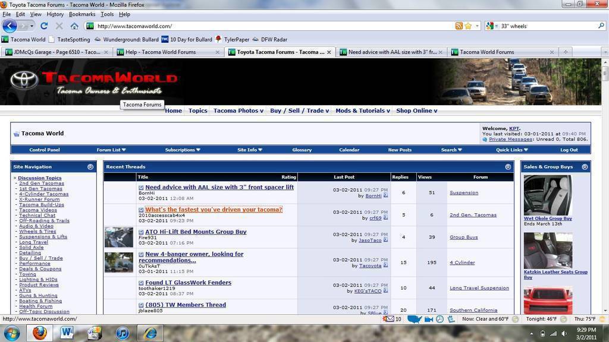609x342 pixels.
Task: Open the ATO Hi-Lift Bed Mounts thread thumbnail
Action: point(119,237)
